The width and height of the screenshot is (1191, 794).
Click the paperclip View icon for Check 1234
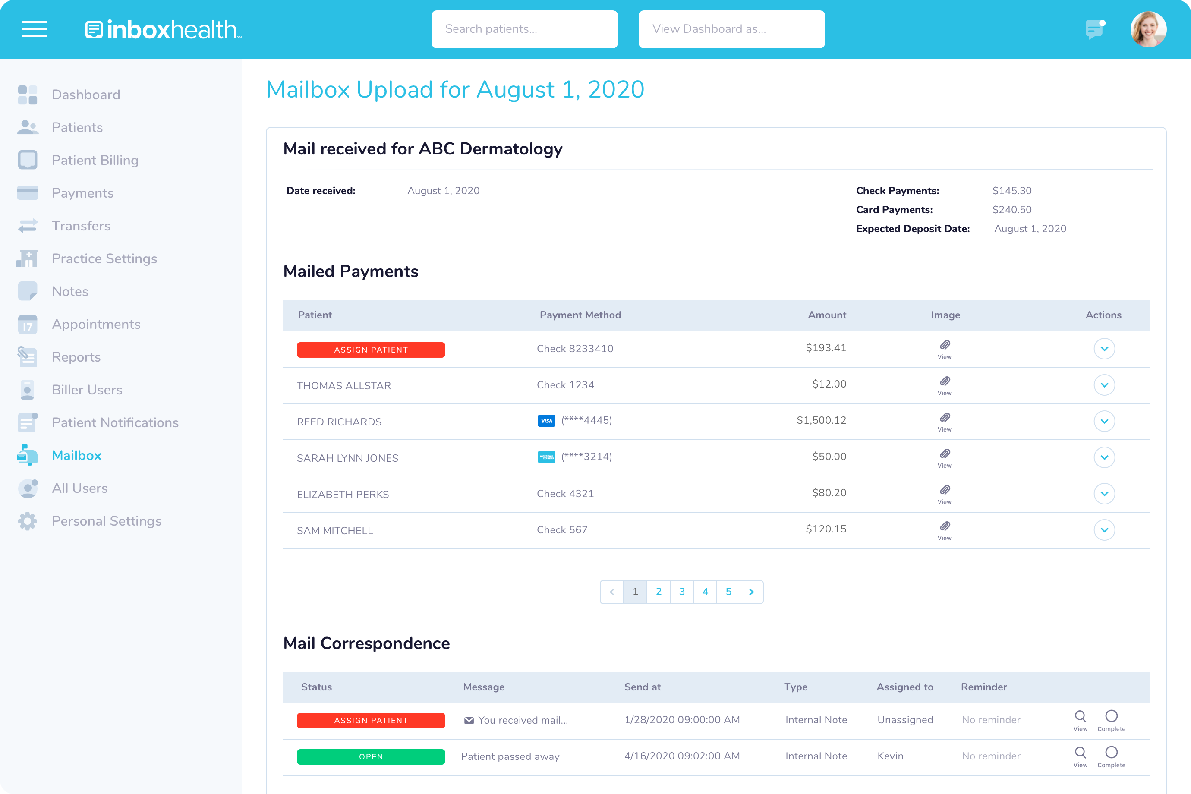(x=945, y=382)
